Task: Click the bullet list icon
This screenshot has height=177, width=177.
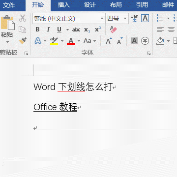Action: tap(160, 18)
